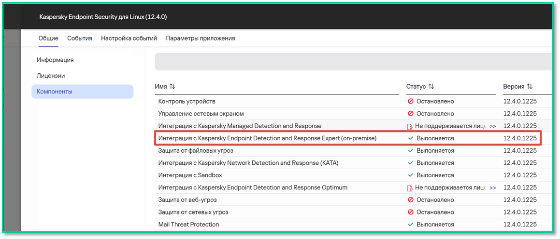This screenshot has height=239, width=560.
Task: Expand status of Managed Detection and Response row
Action: 493,126
